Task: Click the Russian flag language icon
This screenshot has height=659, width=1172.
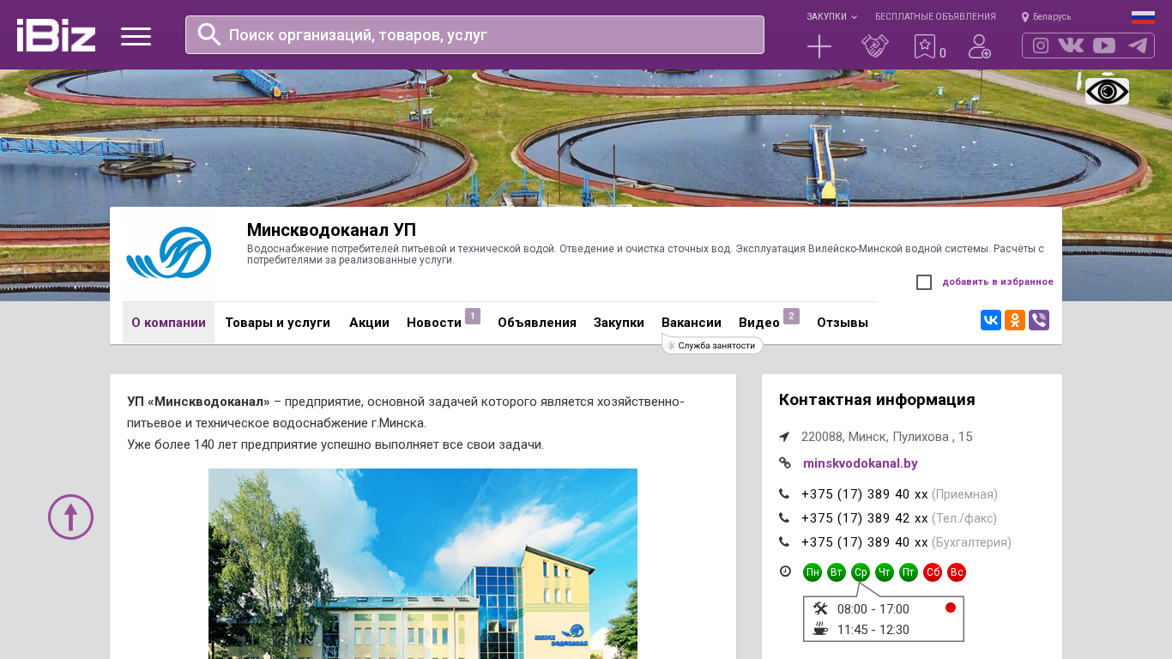Action: click(1143, 17)
